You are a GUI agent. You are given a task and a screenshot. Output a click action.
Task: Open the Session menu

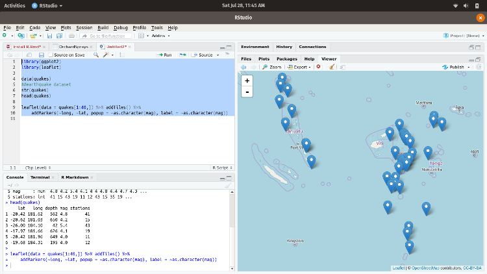[84, 28]
